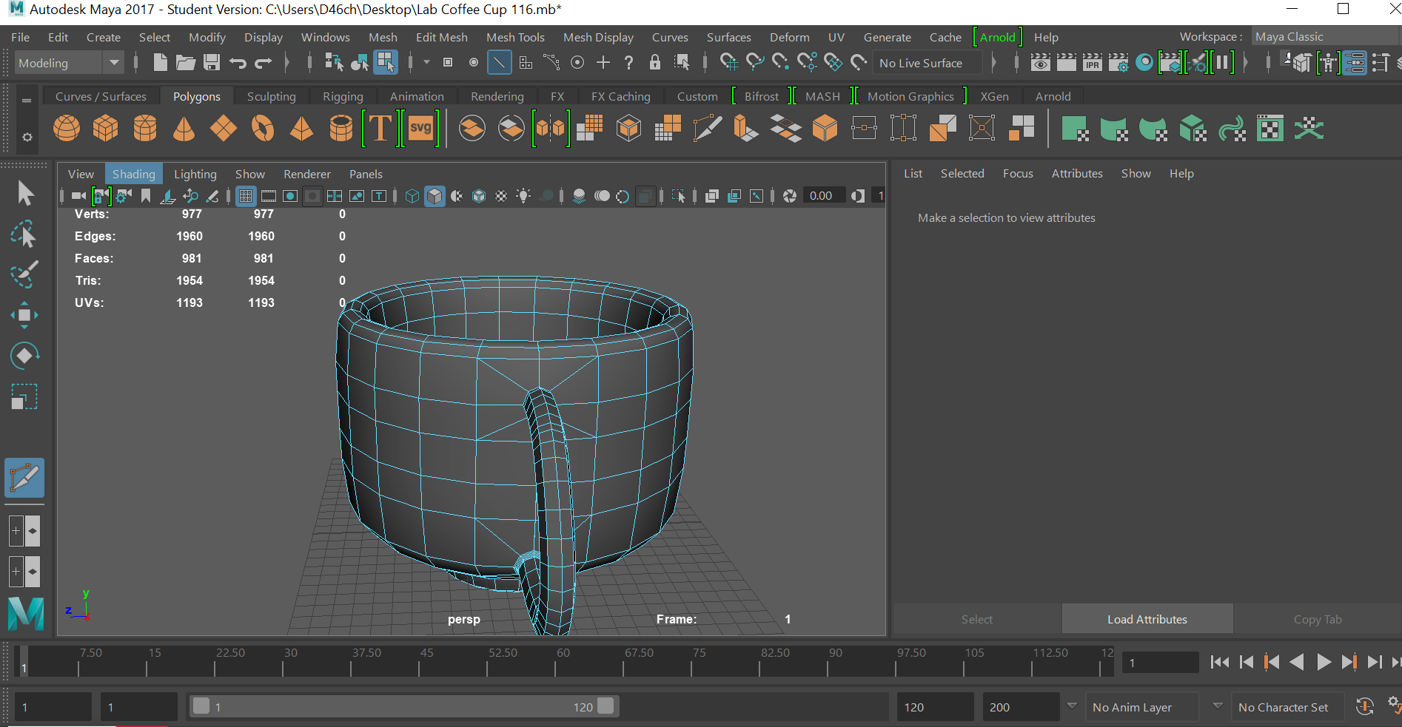The width and height of the screenshot is (1402, 727).
Task: Click the SVG import shelf icon
Action: 420,129
